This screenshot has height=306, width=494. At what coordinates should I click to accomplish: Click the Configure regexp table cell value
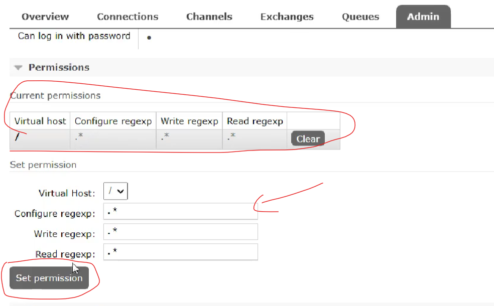pyautogui.click(x=79, y=136)
